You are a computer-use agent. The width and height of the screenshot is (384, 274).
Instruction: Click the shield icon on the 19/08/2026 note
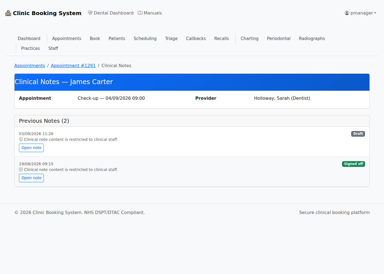(21, 170)
